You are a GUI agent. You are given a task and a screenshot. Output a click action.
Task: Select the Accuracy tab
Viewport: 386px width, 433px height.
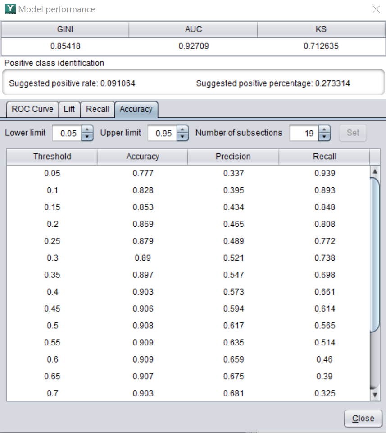point(136,109)
